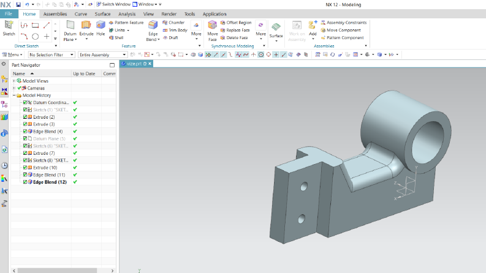Toggle Edge Blend (12) checkbox
Viewport: 486px width, 273px height.
(25, 182)
